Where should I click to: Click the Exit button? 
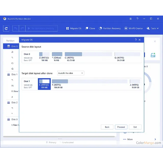pyautogui.click(x=135, y=127)
